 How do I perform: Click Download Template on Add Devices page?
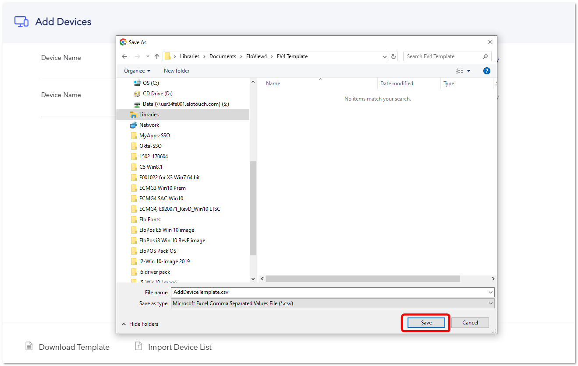pos(74,347)
